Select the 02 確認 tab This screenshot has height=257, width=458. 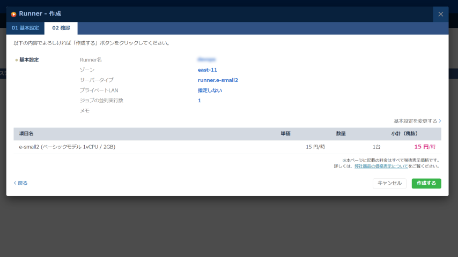click(61, 28)
